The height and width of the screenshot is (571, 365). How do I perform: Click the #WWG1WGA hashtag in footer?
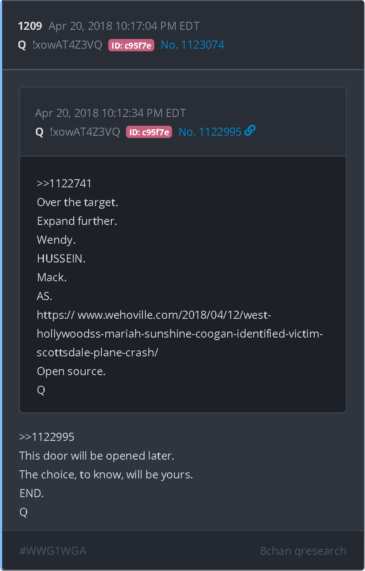(53, 551)
